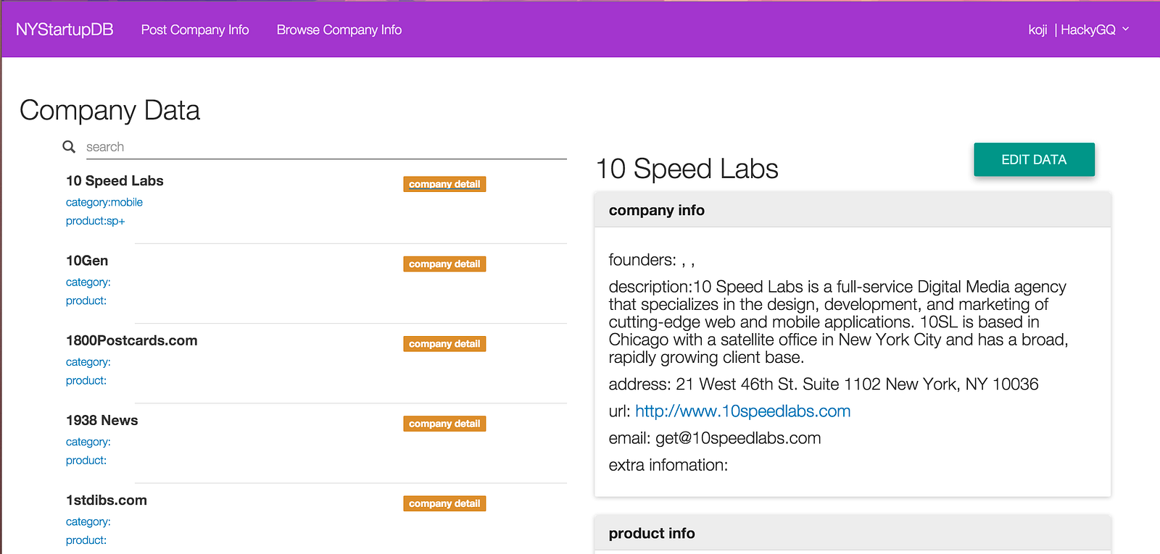
Task: Click the product:sp+ link
Action: point(96,222)
